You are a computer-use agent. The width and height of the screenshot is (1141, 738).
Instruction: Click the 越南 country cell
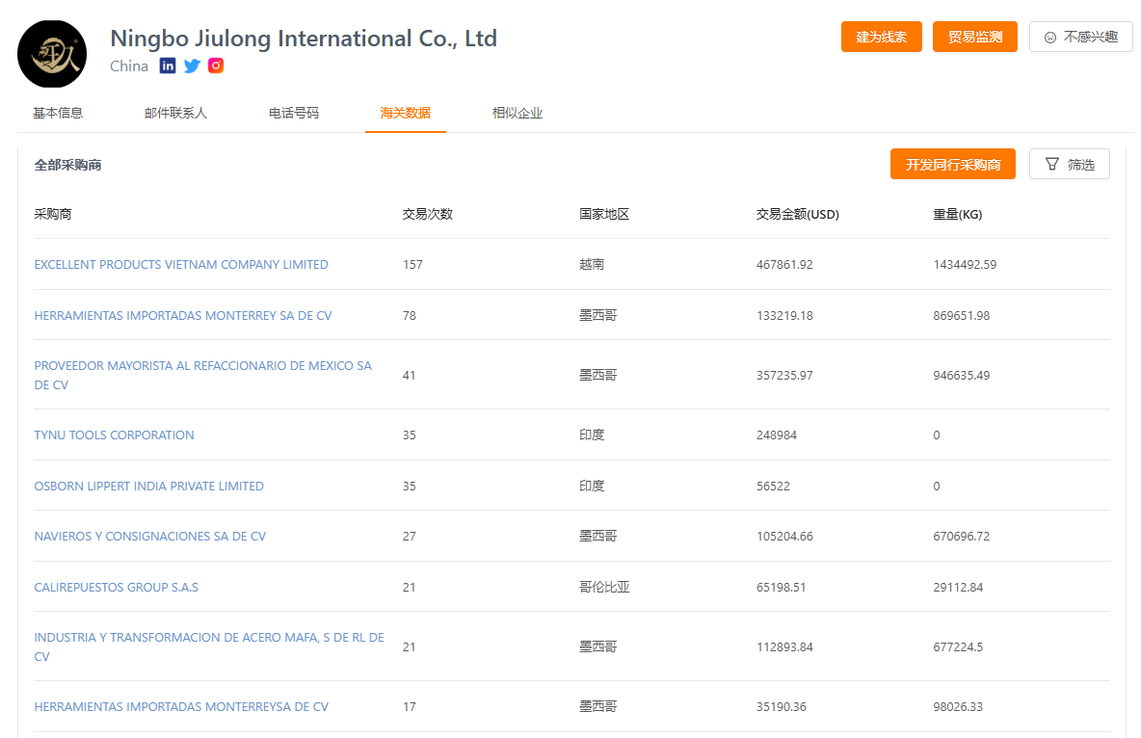(x=592, y=264)
